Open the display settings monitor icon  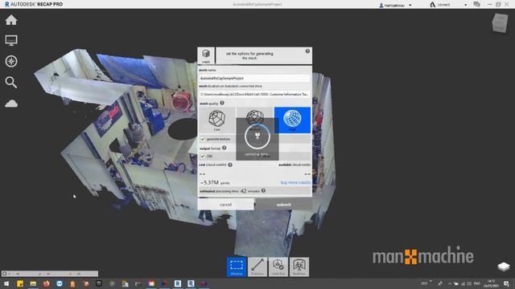[x=11, y=40]
